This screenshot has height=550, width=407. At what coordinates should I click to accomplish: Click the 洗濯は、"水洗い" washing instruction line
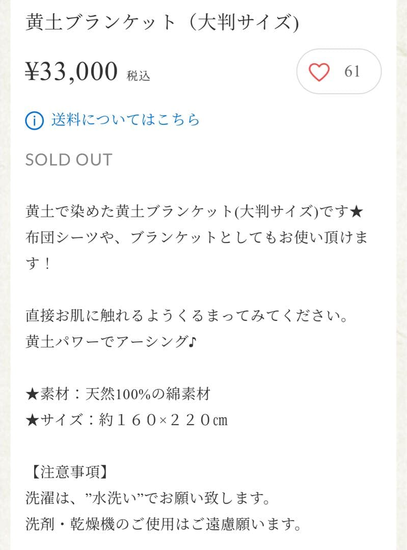click(148, 498)
